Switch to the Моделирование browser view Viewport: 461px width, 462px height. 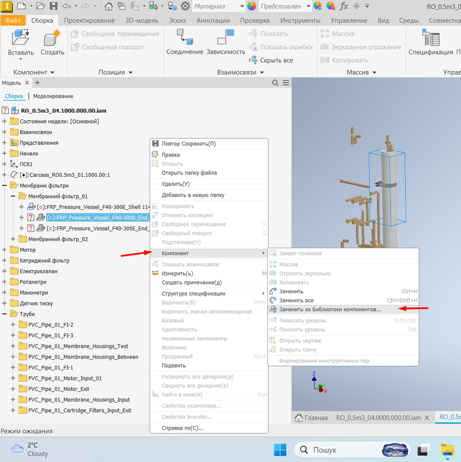(x=53, y=96)
